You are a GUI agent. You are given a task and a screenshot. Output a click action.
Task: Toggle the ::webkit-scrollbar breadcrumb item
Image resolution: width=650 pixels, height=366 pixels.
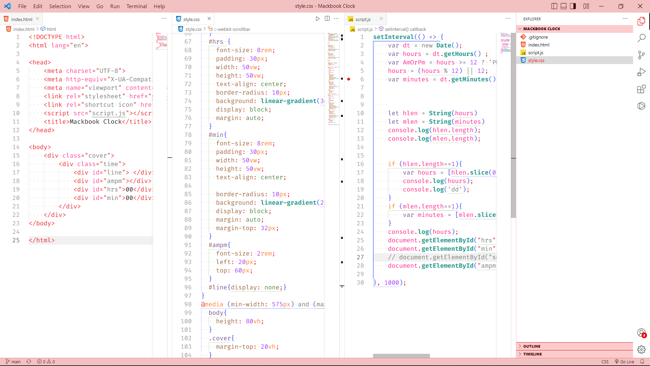231,28
